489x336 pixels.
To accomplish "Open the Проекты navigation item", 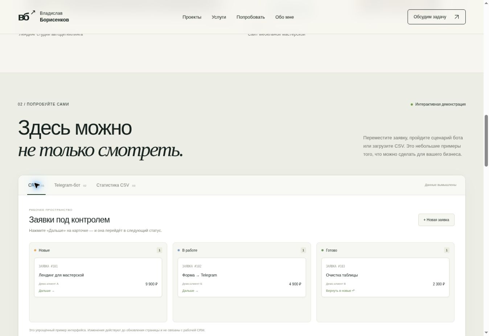I will [192, 17].
